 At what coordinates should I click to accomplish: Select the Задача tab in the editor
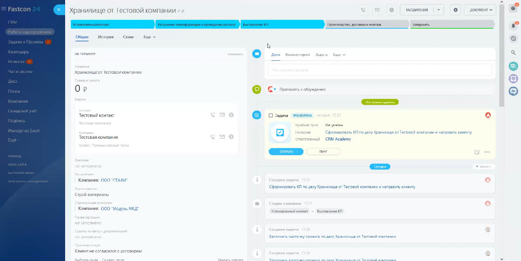click(321, 55)
